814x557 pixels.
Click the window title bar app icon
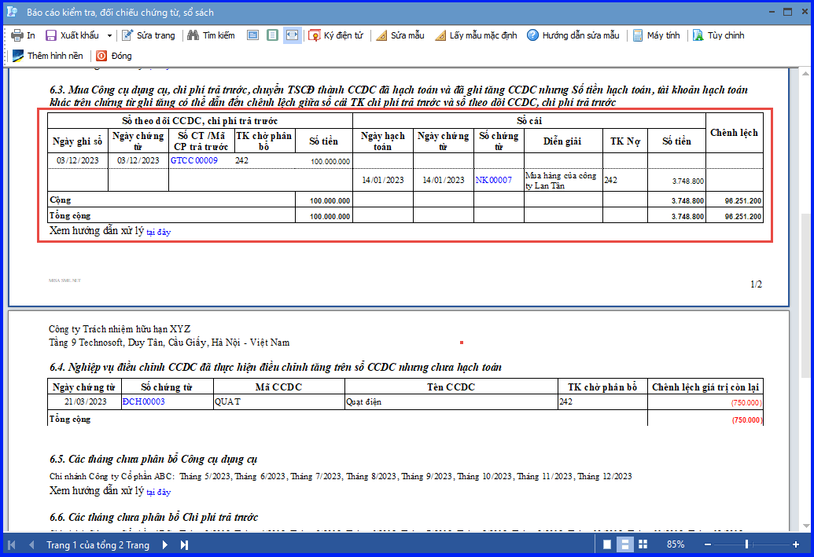click(x=13, y=12)
